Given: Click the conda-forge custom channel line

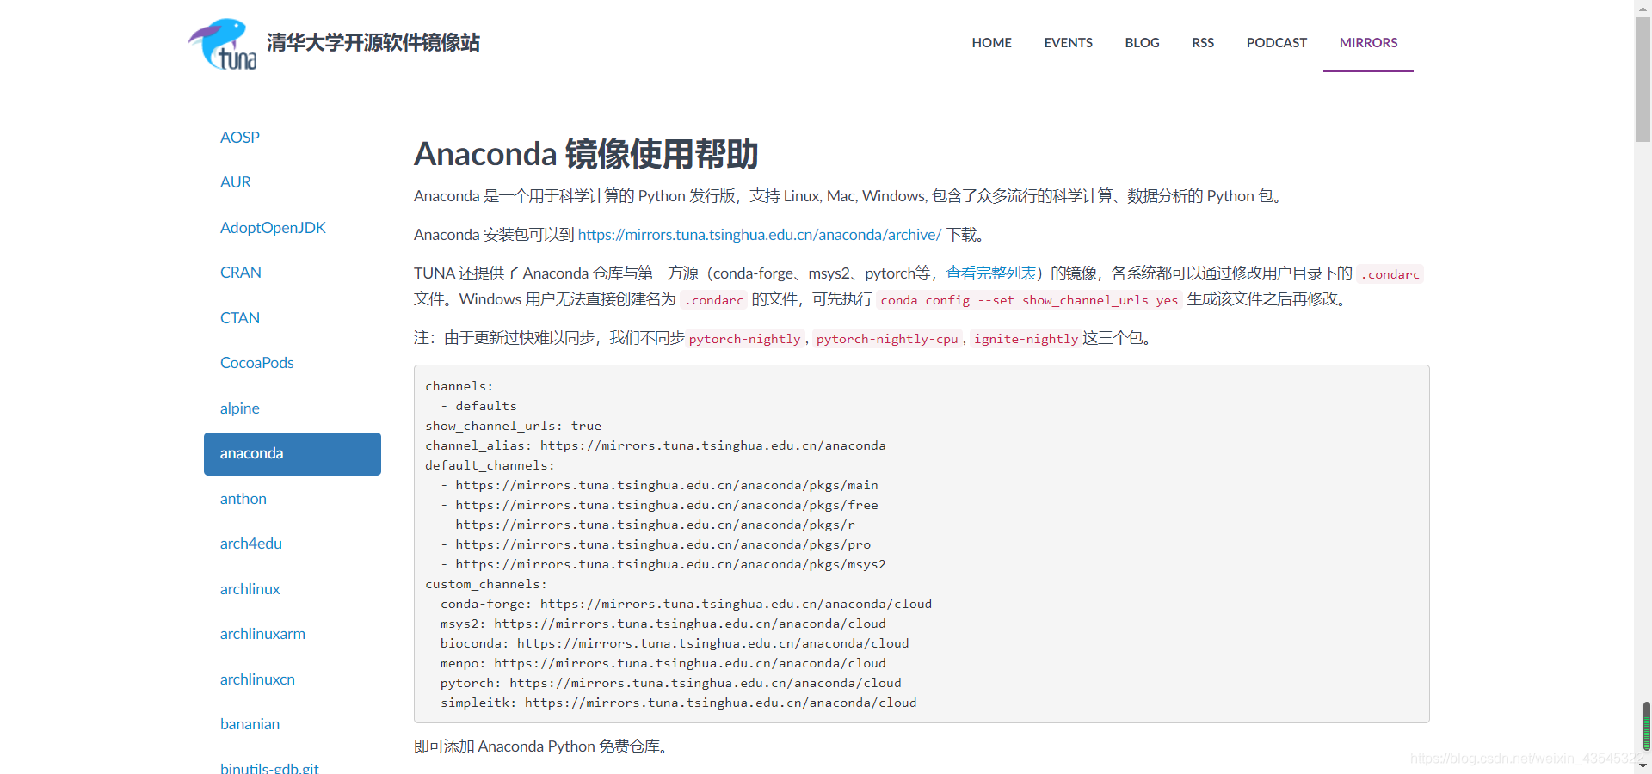Looking at the screenshot, I should coord(687,604).
